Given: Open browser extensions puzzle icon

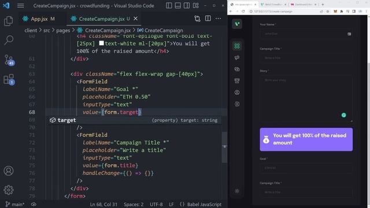Looking at the screenshot, I should coord(342,12).
